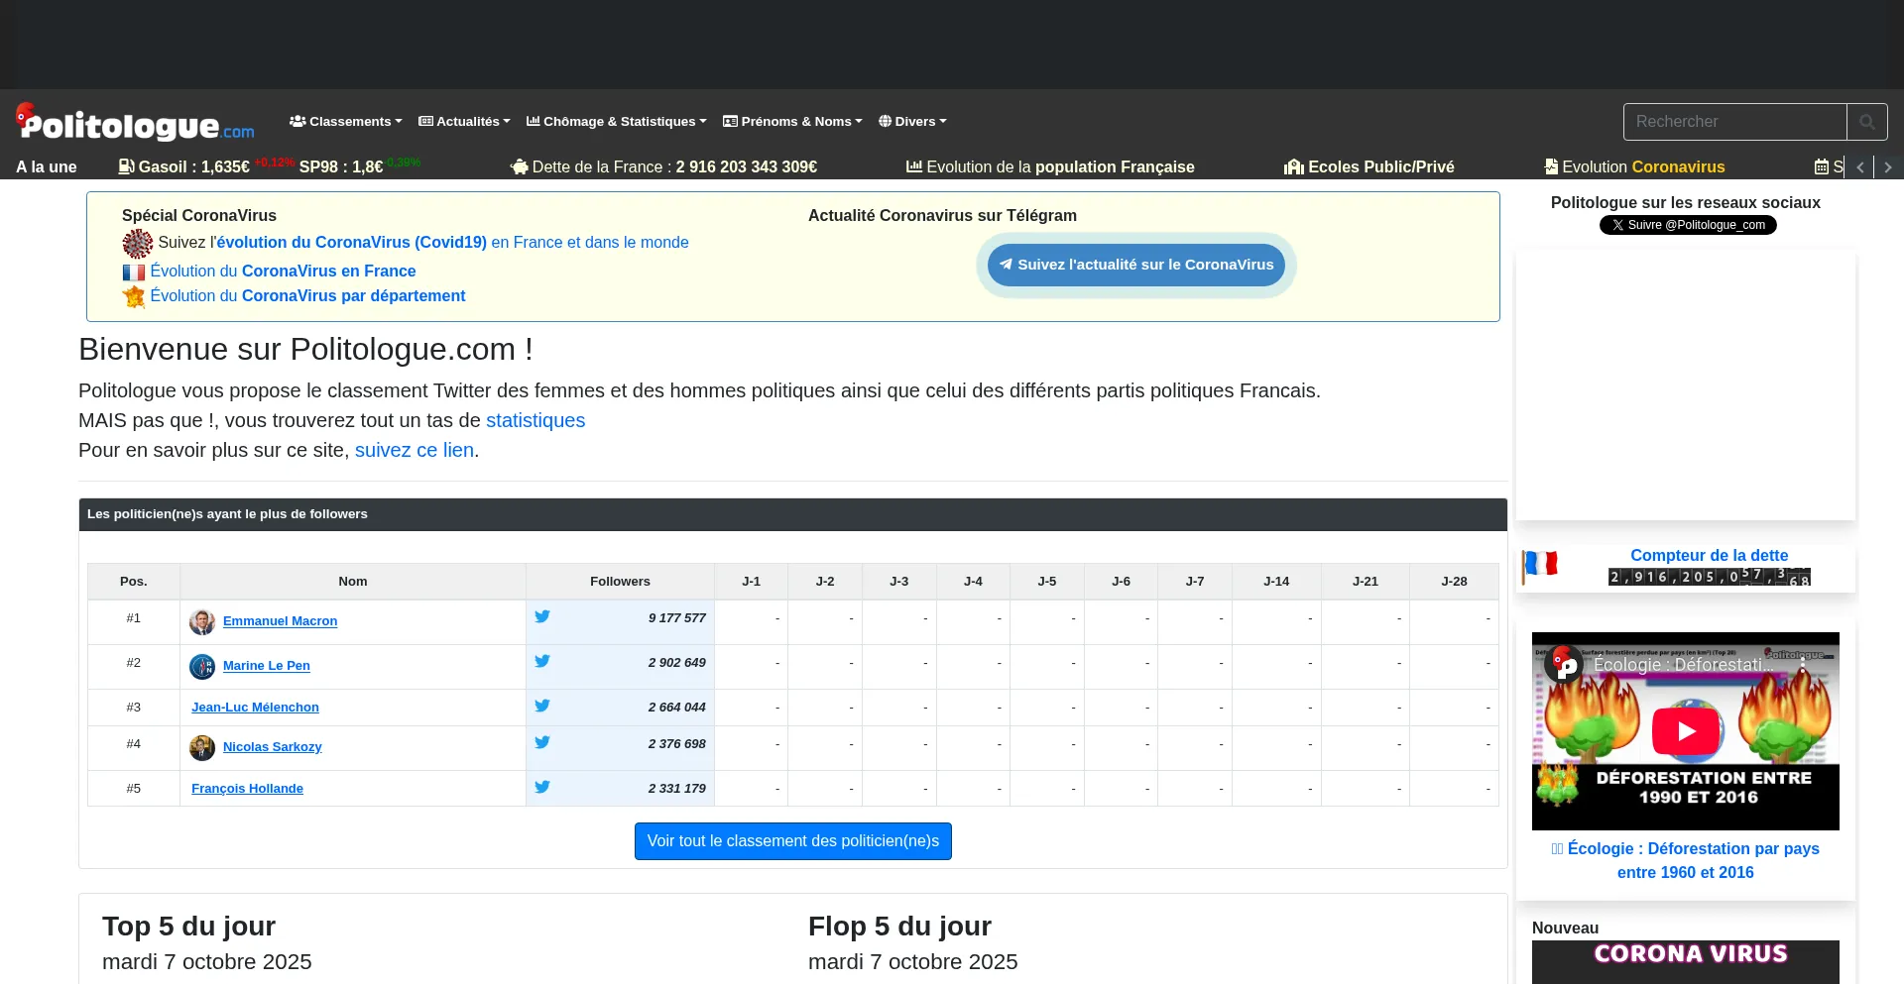Click the French flag debt counter icon
Screen dimensions: 1904x984
click(x=1540, y=565)
